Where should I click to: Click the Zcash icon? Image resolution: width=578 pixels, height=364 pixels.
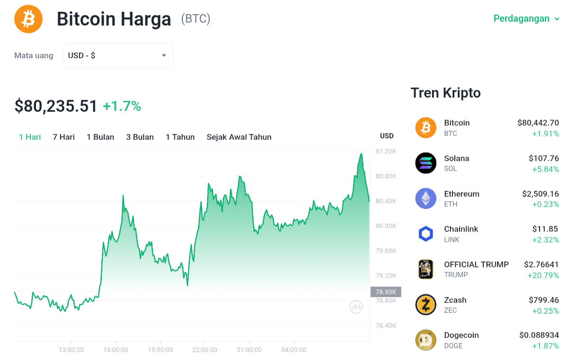(425, 305)
